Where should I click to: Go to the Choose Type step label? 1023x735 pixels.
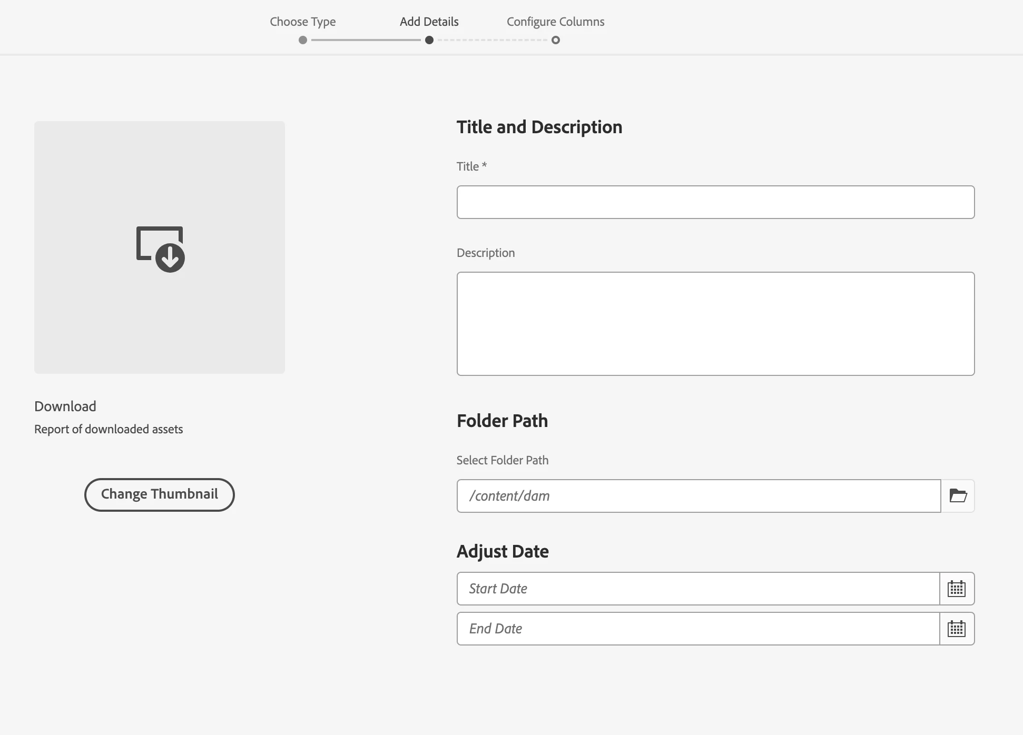303,22
